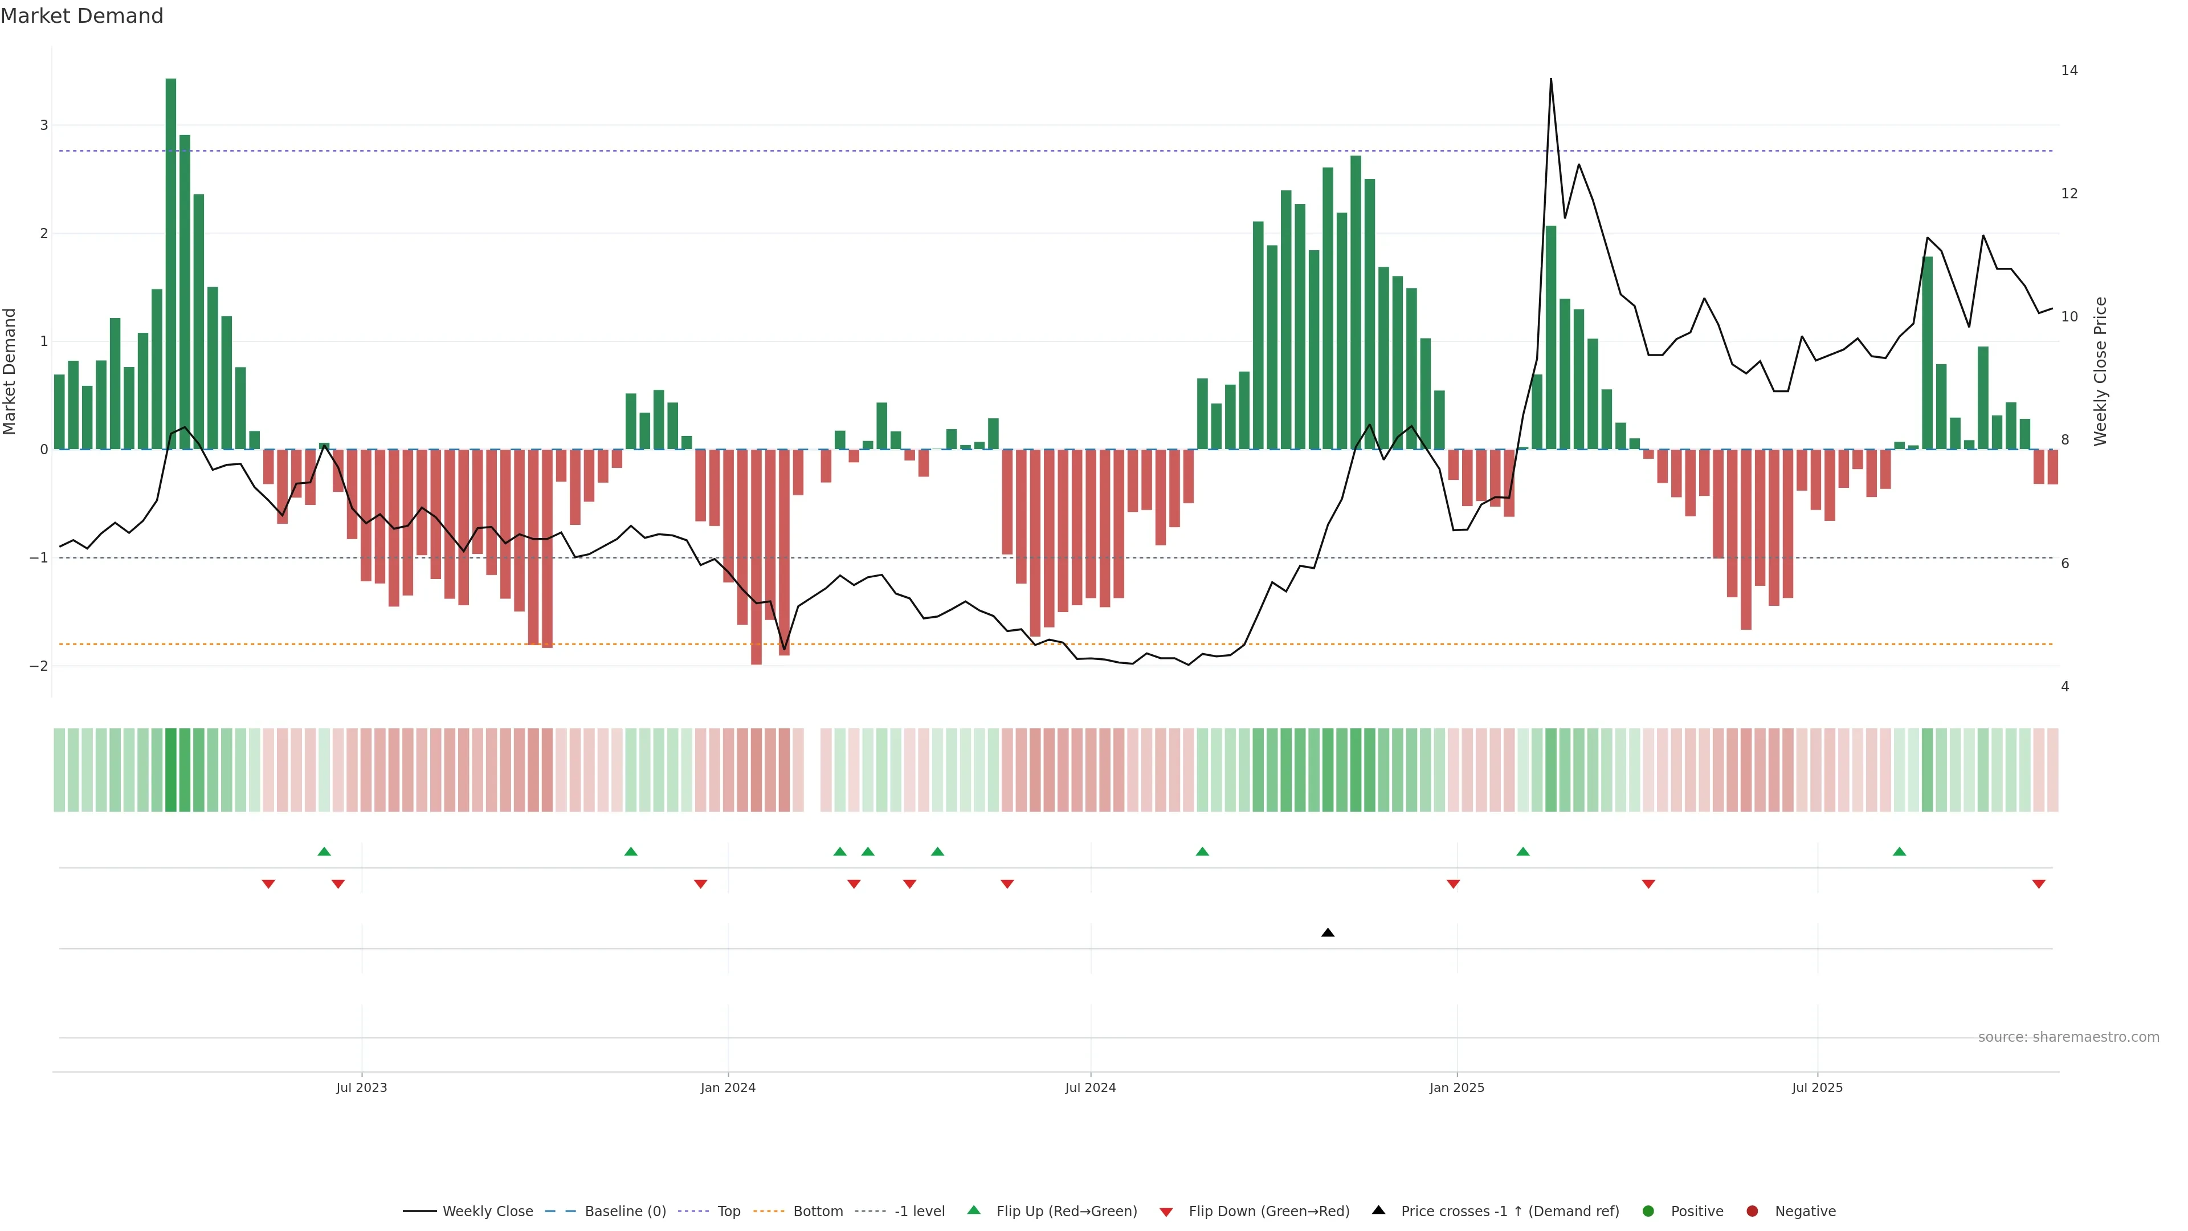Click the black price-cross triangle marker on the timeline
2188x1231 pixels.
[1328, 933]
